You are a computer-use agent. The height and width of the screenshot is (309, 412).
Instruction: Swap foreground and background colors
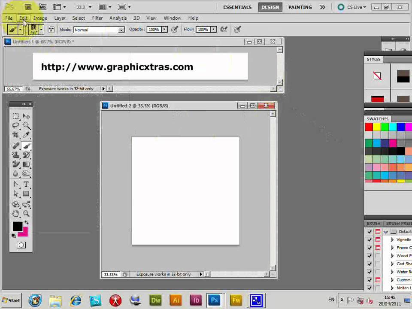click(x=26, y=223)
